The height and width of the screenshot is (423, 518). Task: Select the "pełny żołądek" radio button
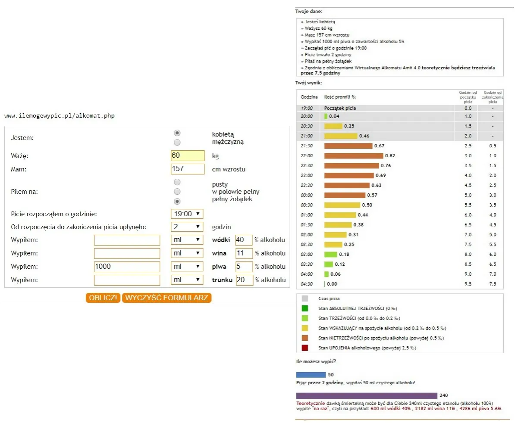177,201
